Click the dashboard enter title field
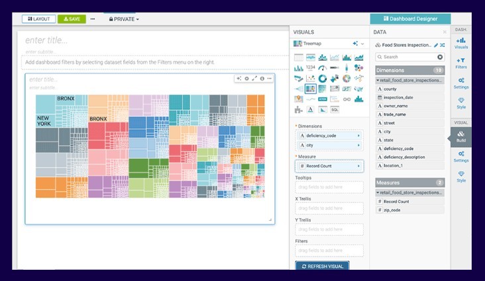The height and width of the screenshot is (281, 485). (46, 40)
